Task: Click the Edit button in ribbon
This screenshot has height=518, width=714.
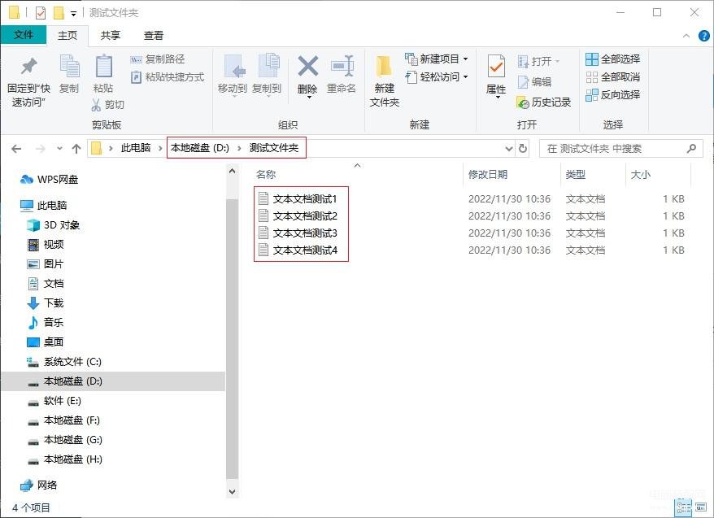Action: [x=534, y=81]
